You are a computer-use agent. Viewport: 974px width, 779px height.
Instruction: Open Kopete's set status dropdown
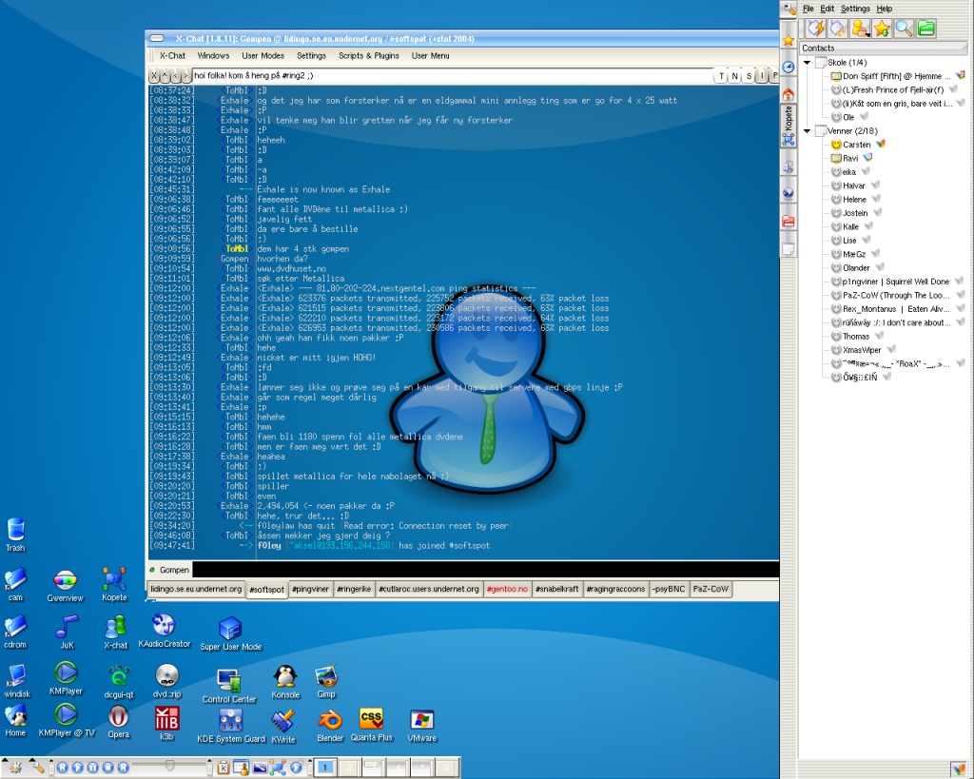point(860,28)
